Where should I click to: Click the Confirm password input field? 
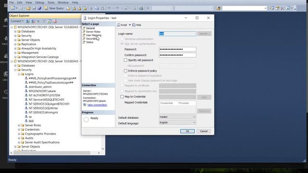178,55
